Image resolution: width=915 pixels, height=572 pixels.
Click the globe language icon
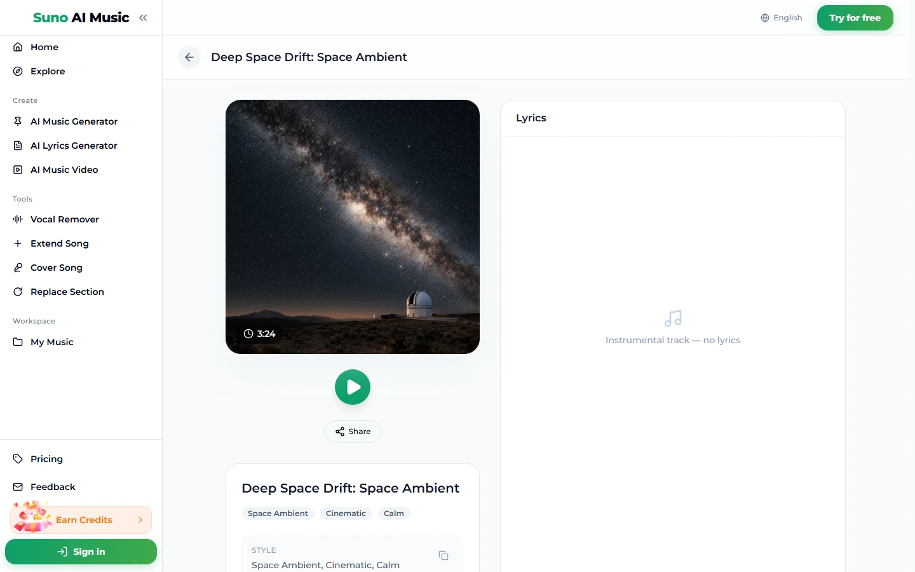click(x=765, y=18)
